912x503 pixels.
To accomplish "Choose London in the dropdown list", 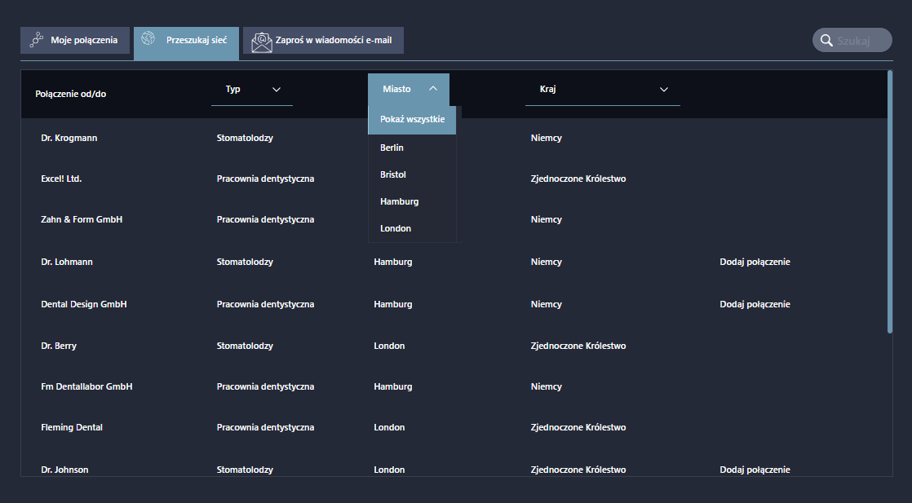I will pos(395,228).
